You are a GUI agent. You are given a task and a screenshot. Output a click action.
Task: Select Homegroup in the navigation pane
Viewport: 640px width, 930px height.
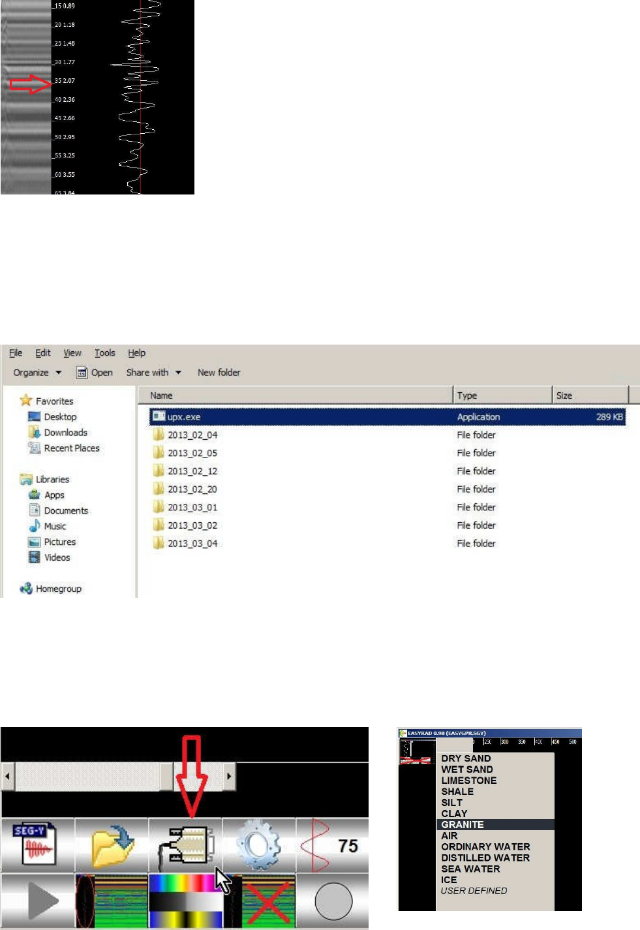[x=50, y=589]
